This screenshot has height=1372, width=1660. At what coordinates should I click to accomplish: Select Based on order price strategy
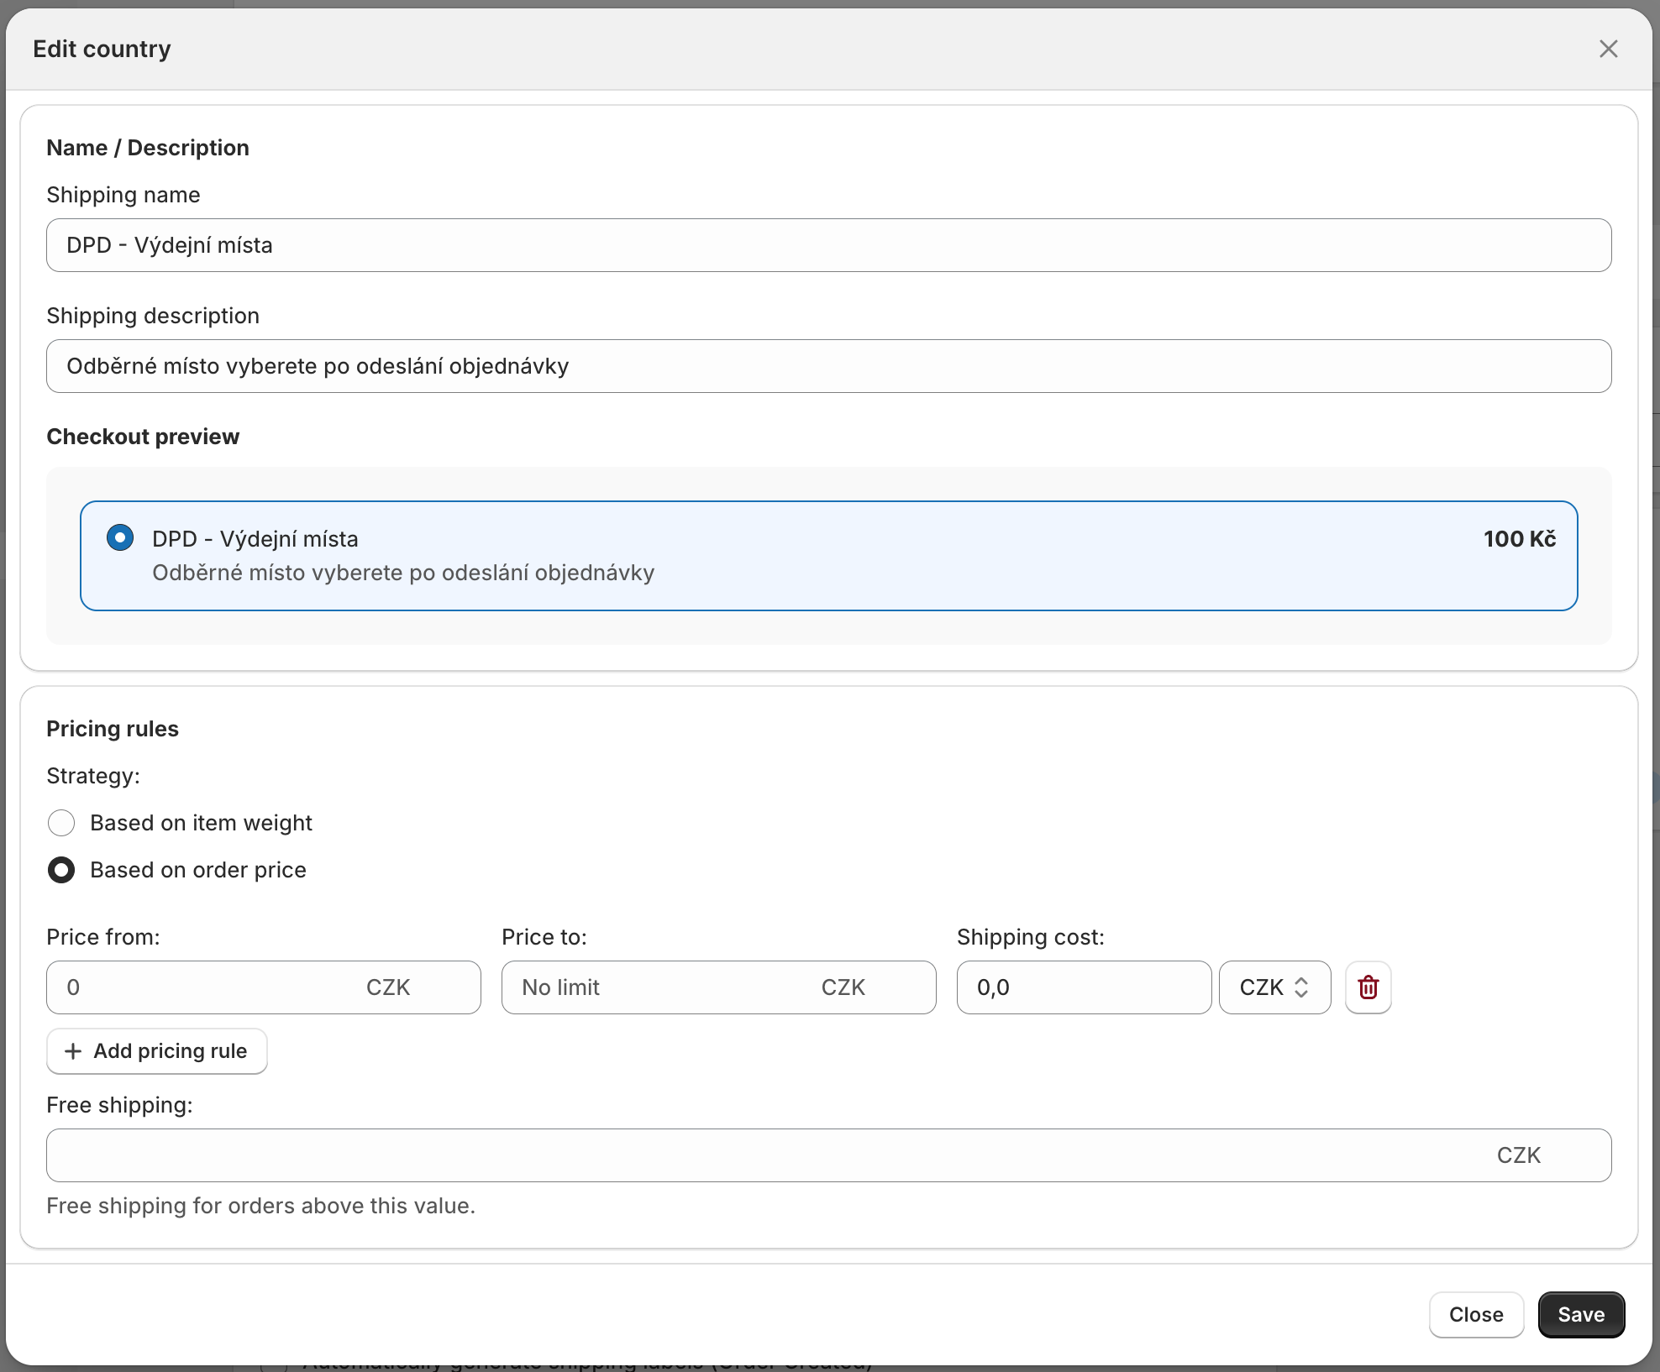pos(61,870)
